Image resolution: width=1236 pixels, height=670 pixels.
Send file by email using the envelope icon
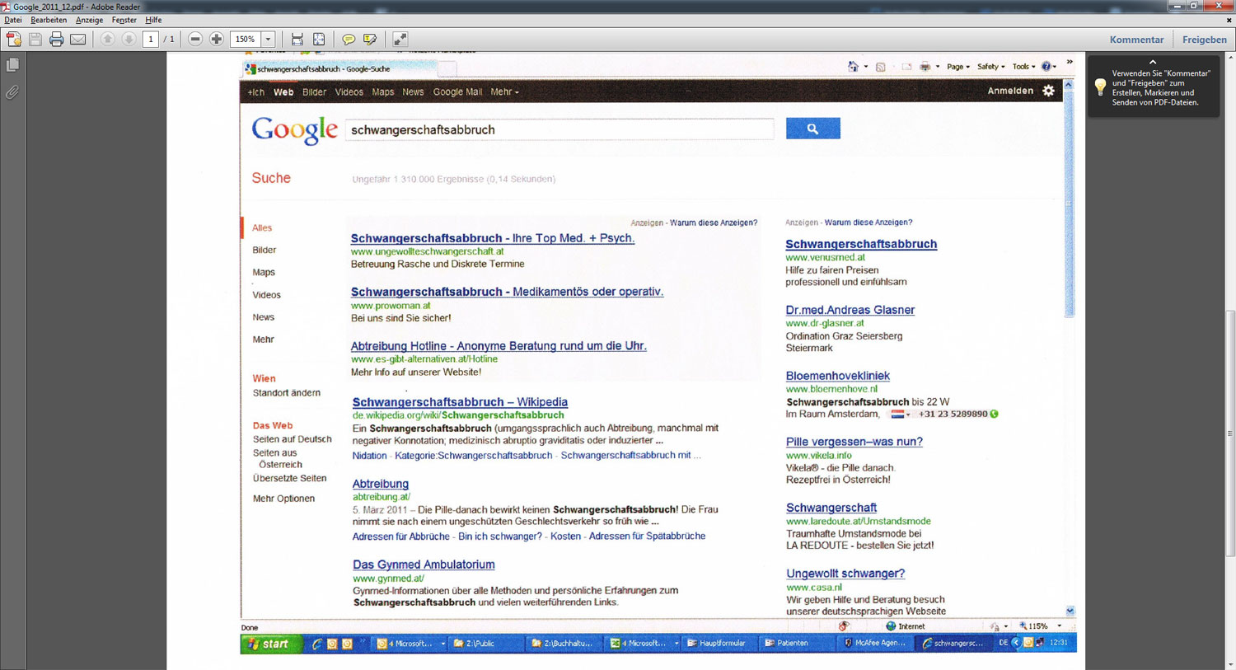pyautogui.click(x=78, y=39)
